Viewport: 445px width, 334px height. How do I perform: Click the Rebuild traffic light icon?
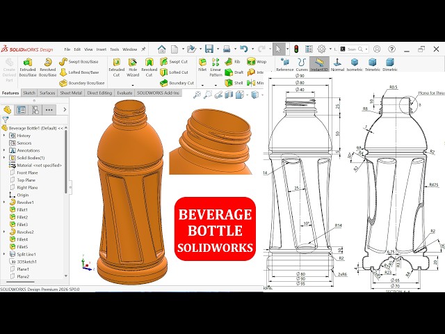[296, 49]
